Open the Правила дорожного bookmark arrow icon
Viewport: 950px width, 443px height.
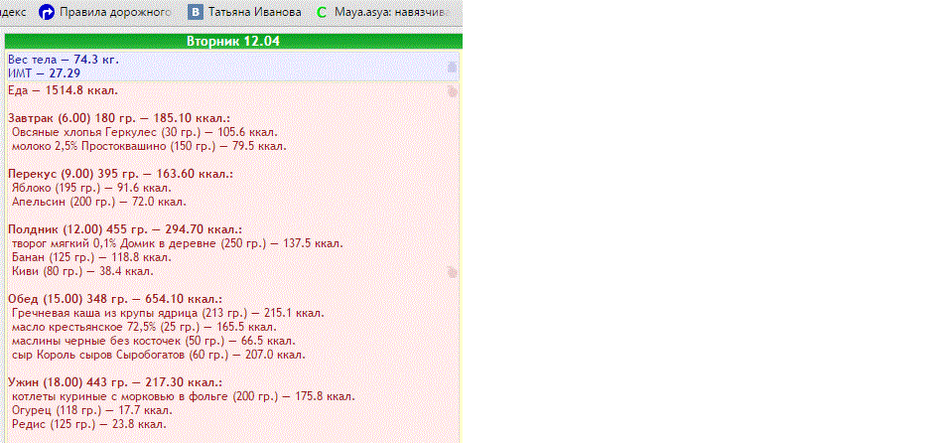click(47, 12)
